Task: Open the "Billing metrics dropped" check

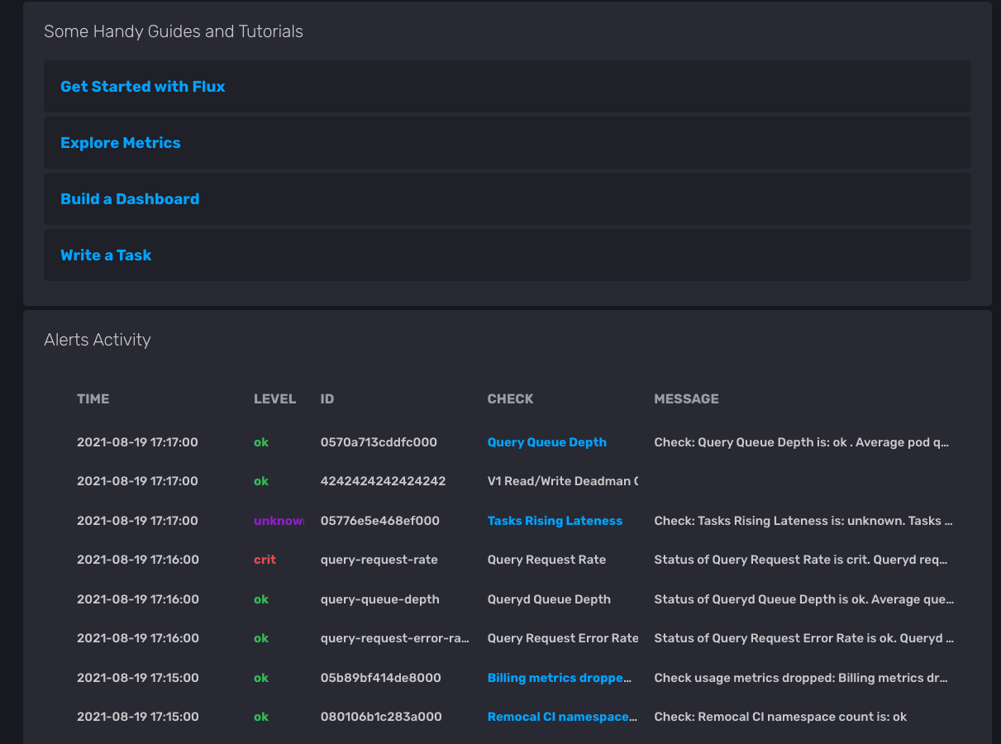Action: pos(560,677)
